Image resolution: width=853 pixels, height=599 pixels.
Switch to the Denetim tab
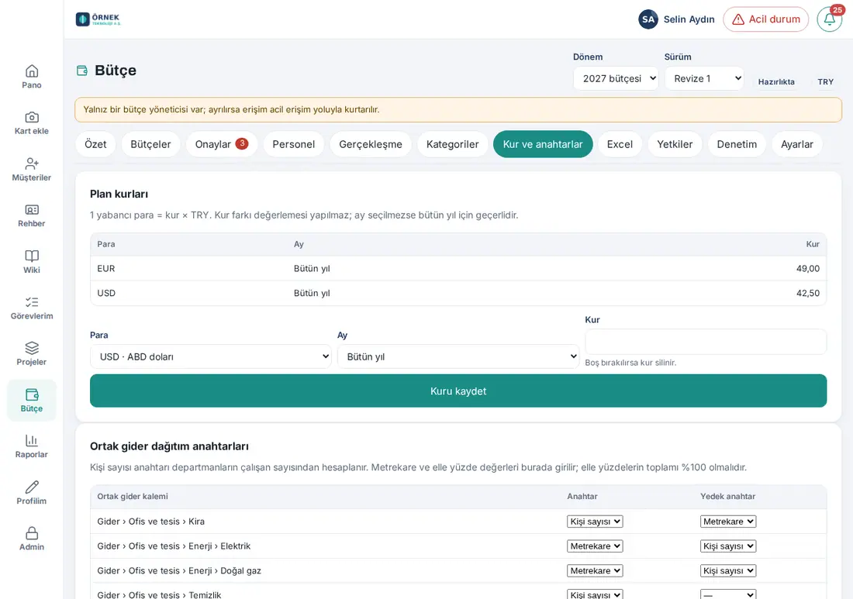[737, 144]
